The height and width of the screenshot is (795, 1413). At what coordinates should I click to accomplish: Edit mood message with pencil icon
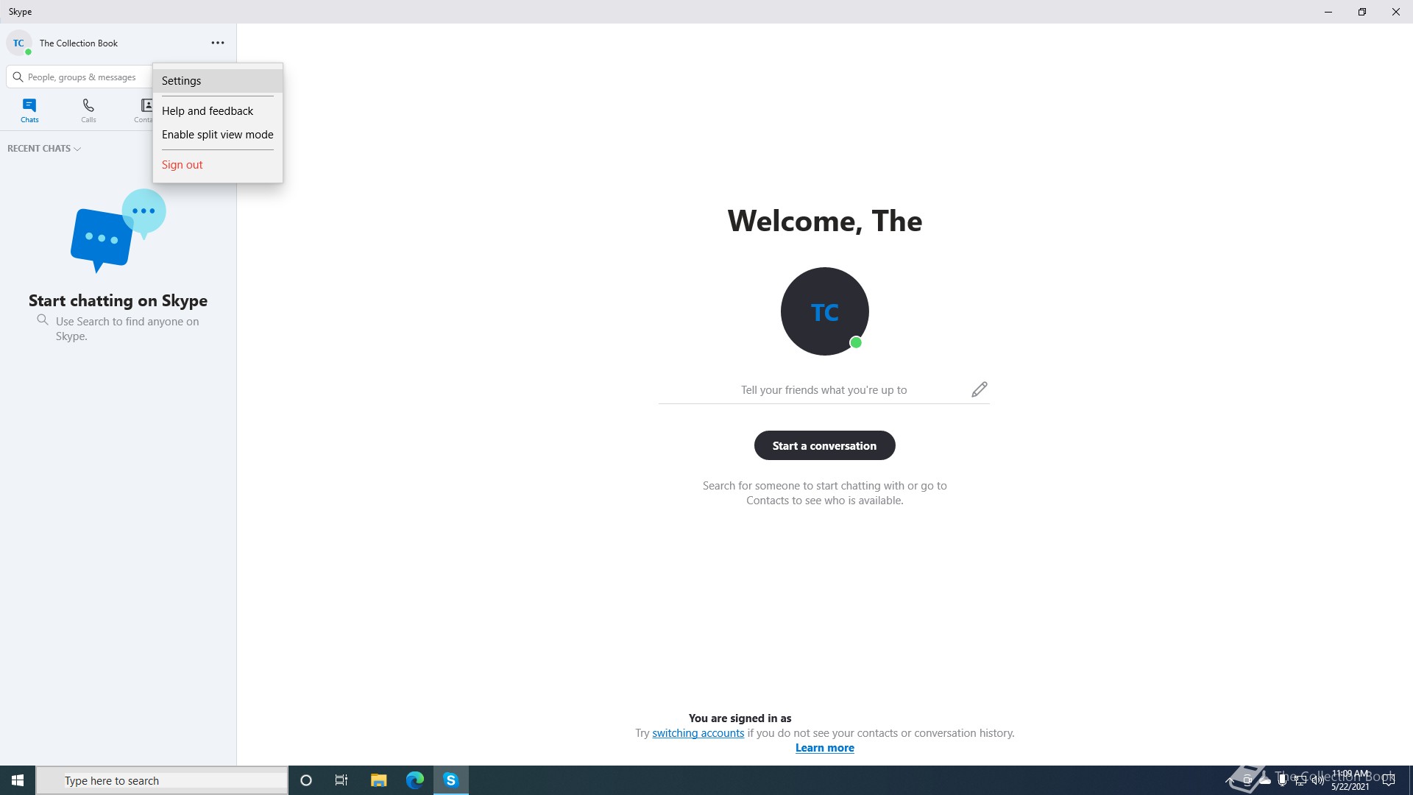click(979, 389)
